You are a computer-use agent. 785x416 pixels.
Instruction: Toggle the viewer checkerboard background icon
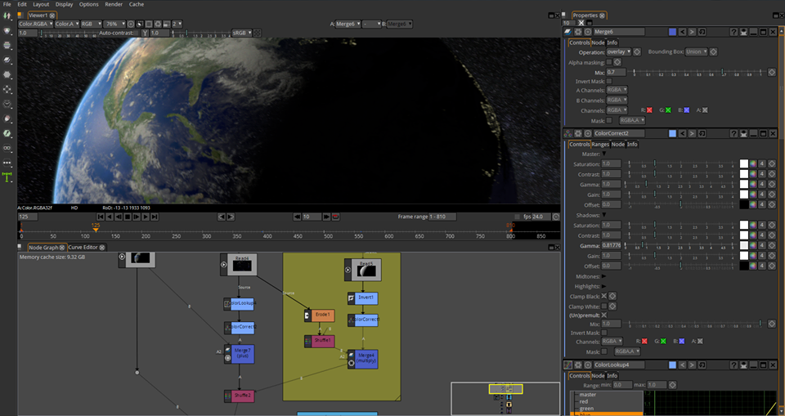258,33
